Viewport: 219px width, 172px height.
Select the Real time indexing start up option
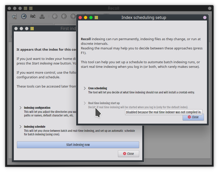(x=104, y=103)
